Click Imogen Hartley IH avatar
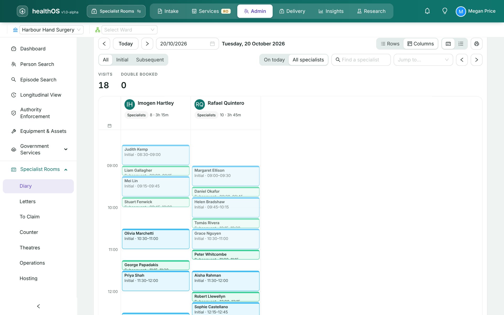 [129, 104]
